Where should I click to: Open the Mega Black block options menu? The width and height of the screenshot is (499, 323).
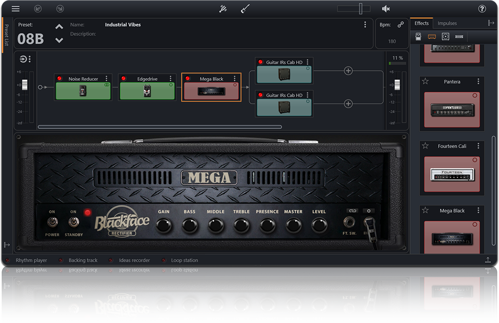point(234,78)
